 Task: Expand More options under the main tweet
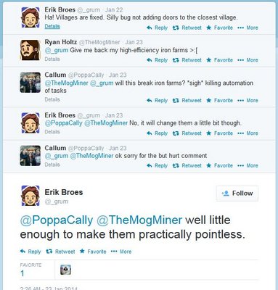[121, 252]
